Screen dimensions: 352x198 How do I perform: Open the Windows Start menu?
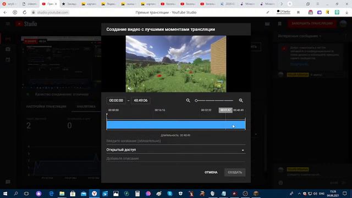click(5, 194)
